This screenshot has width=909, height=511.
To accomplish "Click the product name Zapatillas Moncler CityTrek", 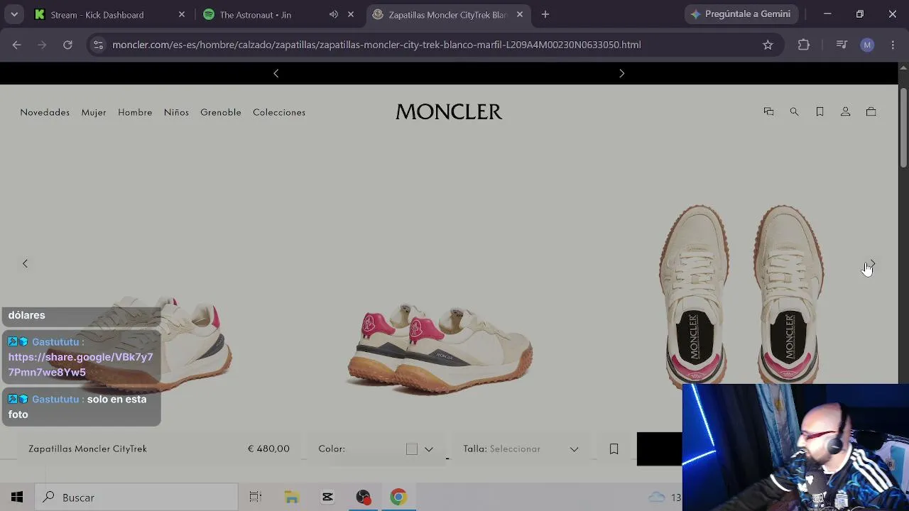I will (x=87, y=449).
